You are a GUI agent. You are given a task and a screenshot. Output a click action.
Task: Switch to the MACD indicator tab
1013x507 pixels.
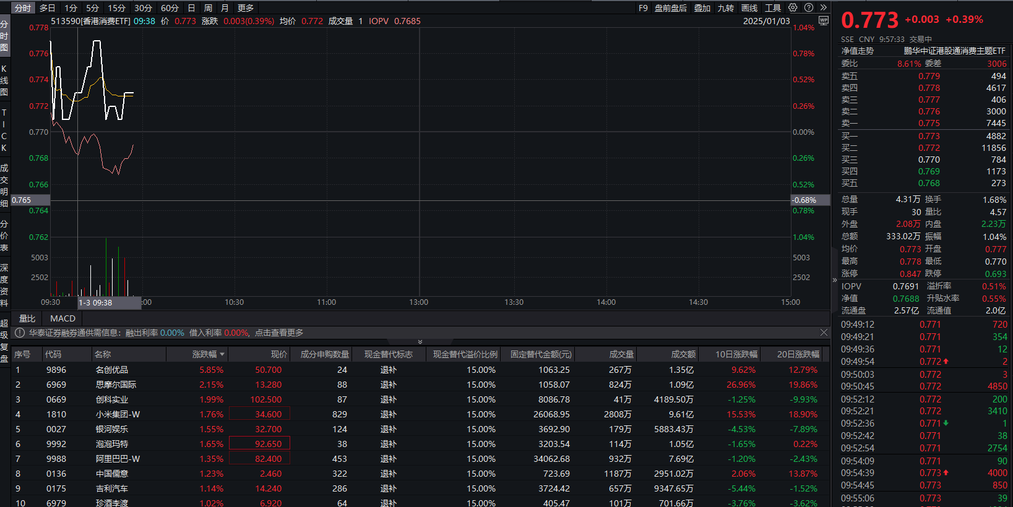coord(63,318)
